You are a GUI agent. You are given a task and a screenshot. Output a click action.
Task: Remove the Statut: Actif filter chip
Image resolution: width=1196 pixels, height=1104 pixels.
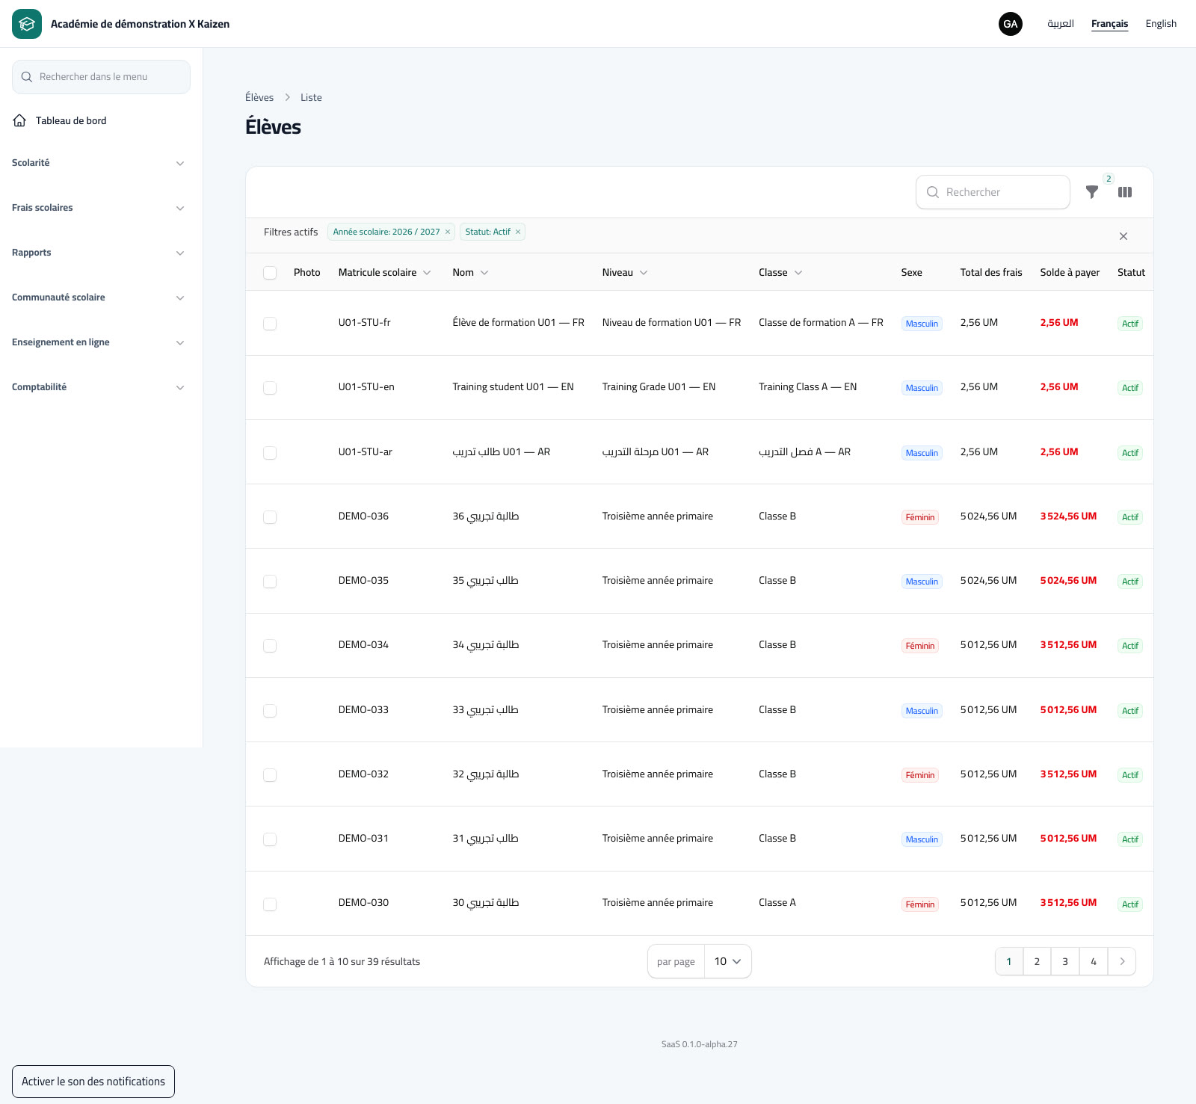[518, 232]
